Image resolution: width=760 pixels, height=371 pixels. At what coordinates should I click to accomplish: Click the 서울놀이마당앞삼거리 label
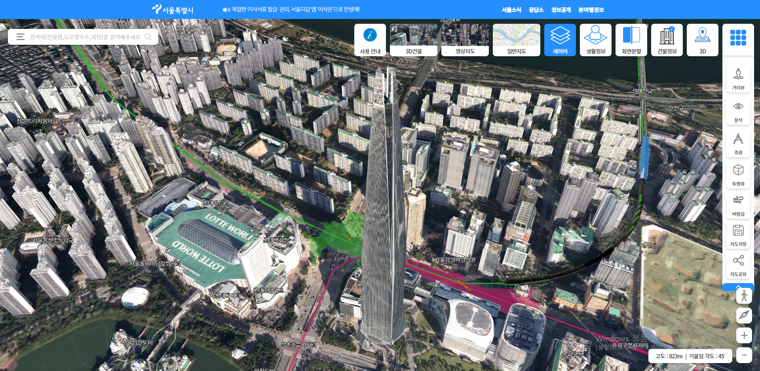pos(155,264)
